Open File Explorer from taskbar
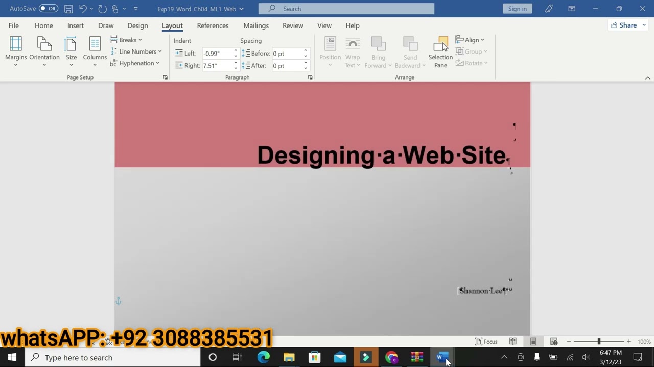This screenshot has height=367, width=654. (x=289, y=357)
